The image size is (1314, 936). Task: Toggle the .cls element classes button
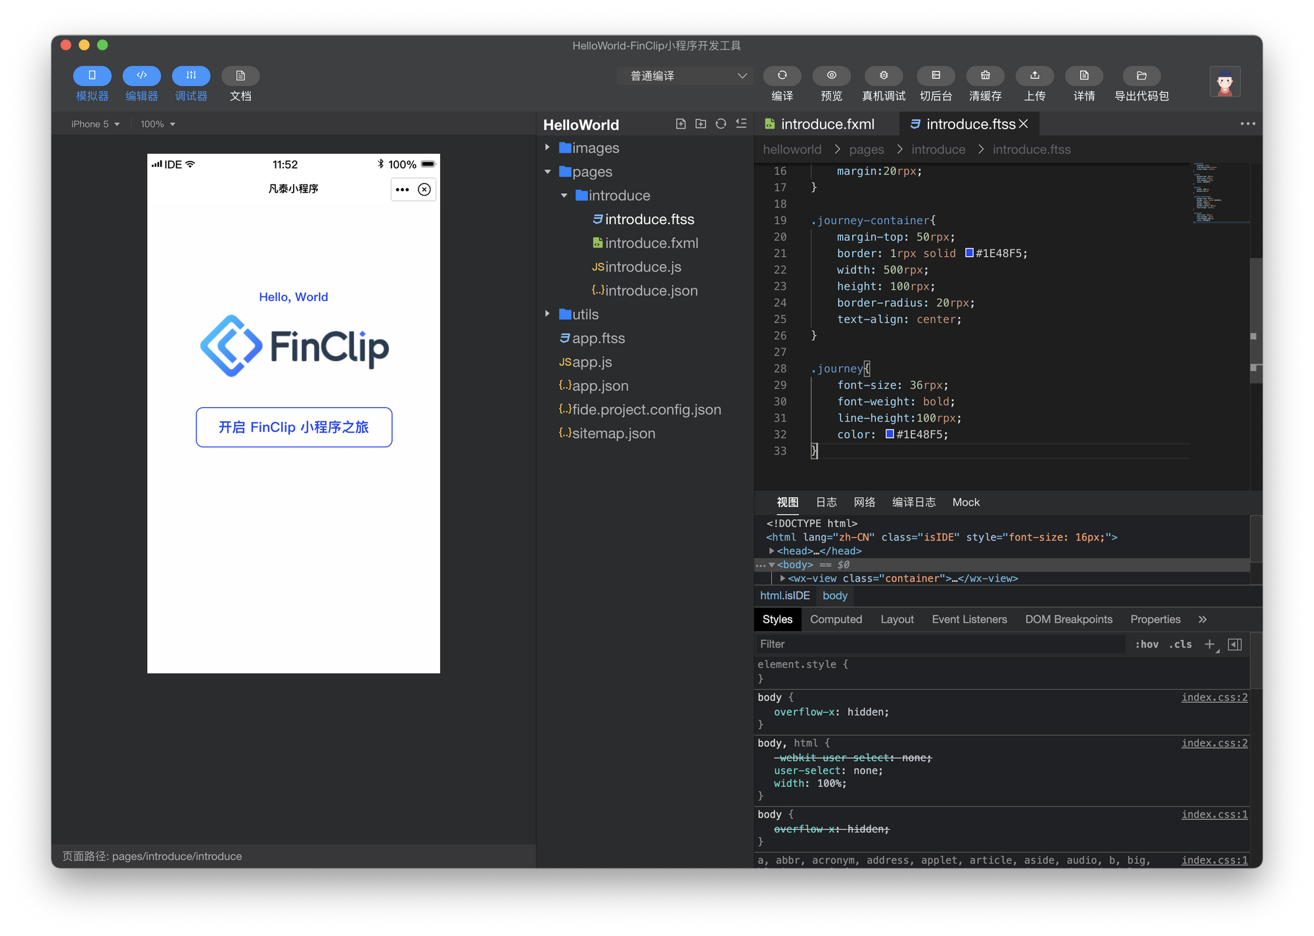point(1180,644)
